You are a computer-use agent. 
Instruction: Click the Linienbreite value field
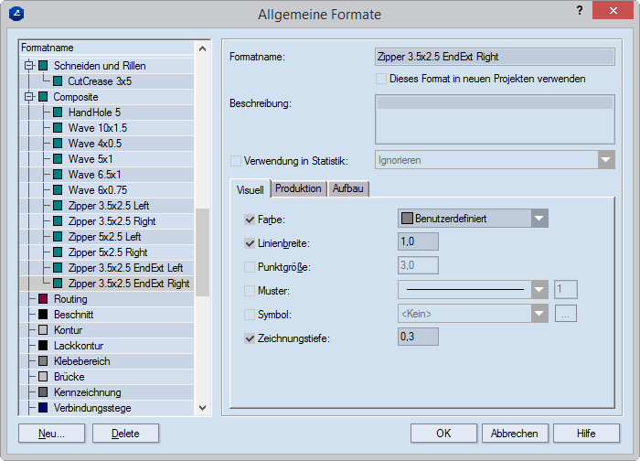pyautogui.click(x=418, y=241)
